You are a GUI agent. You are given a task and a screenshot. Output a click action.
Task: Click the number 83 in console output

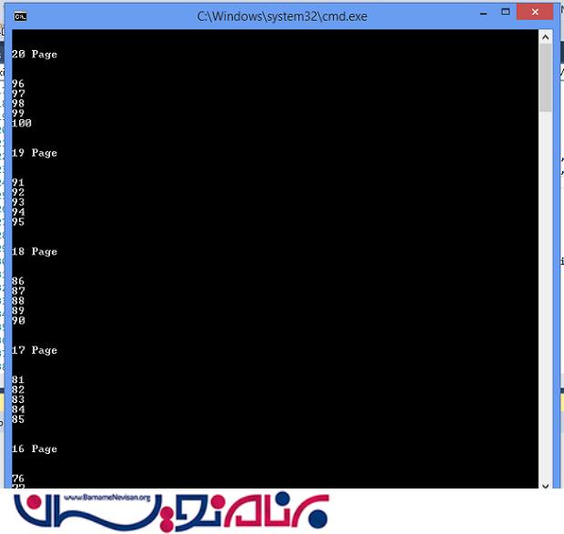coord(18,399)
